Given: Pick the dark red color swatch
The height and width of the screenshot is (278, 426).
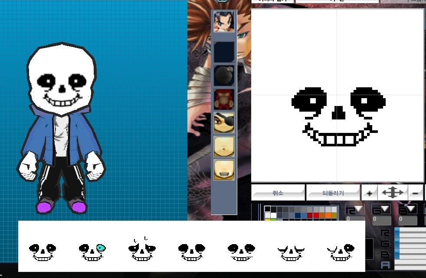Looking at the screenshot, I should tap(310, 215).
